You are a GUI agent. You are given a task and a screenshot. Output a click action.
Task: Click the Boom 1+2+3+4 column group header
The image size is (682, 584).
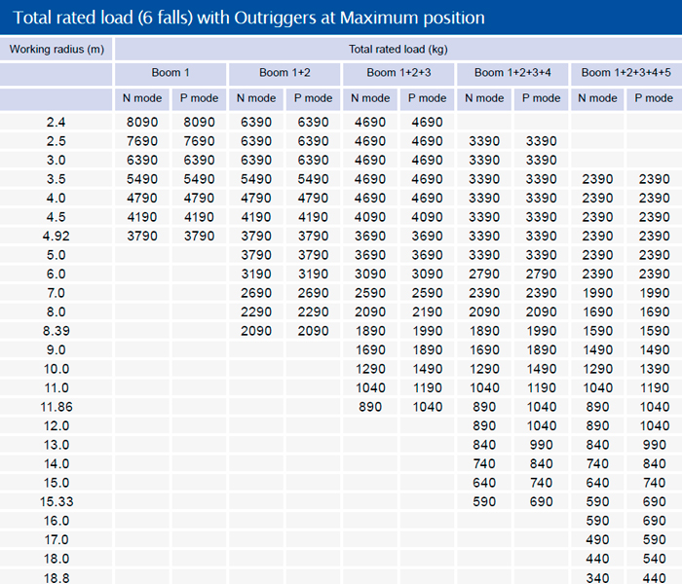(512, 73)
